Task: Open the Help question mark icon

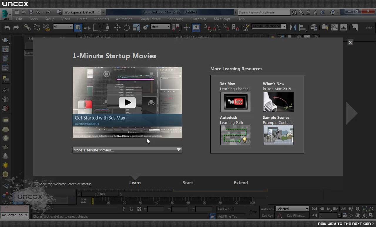Action: pos(333,12)
